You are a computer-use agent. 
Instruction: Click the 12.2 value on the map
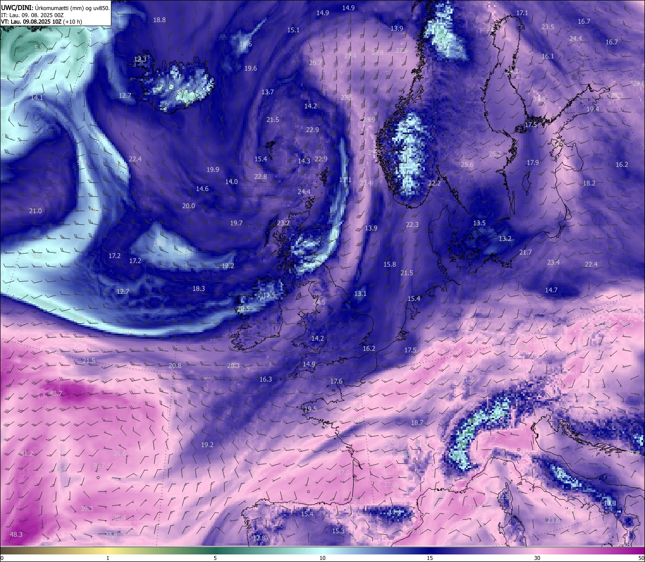228,266
